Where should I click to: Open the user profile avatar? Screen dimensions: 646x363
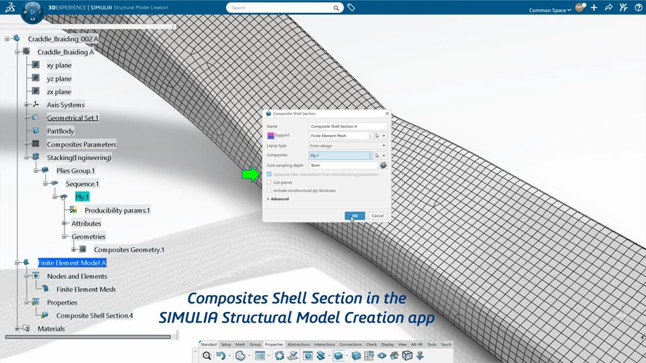click(x=579, y=7)
